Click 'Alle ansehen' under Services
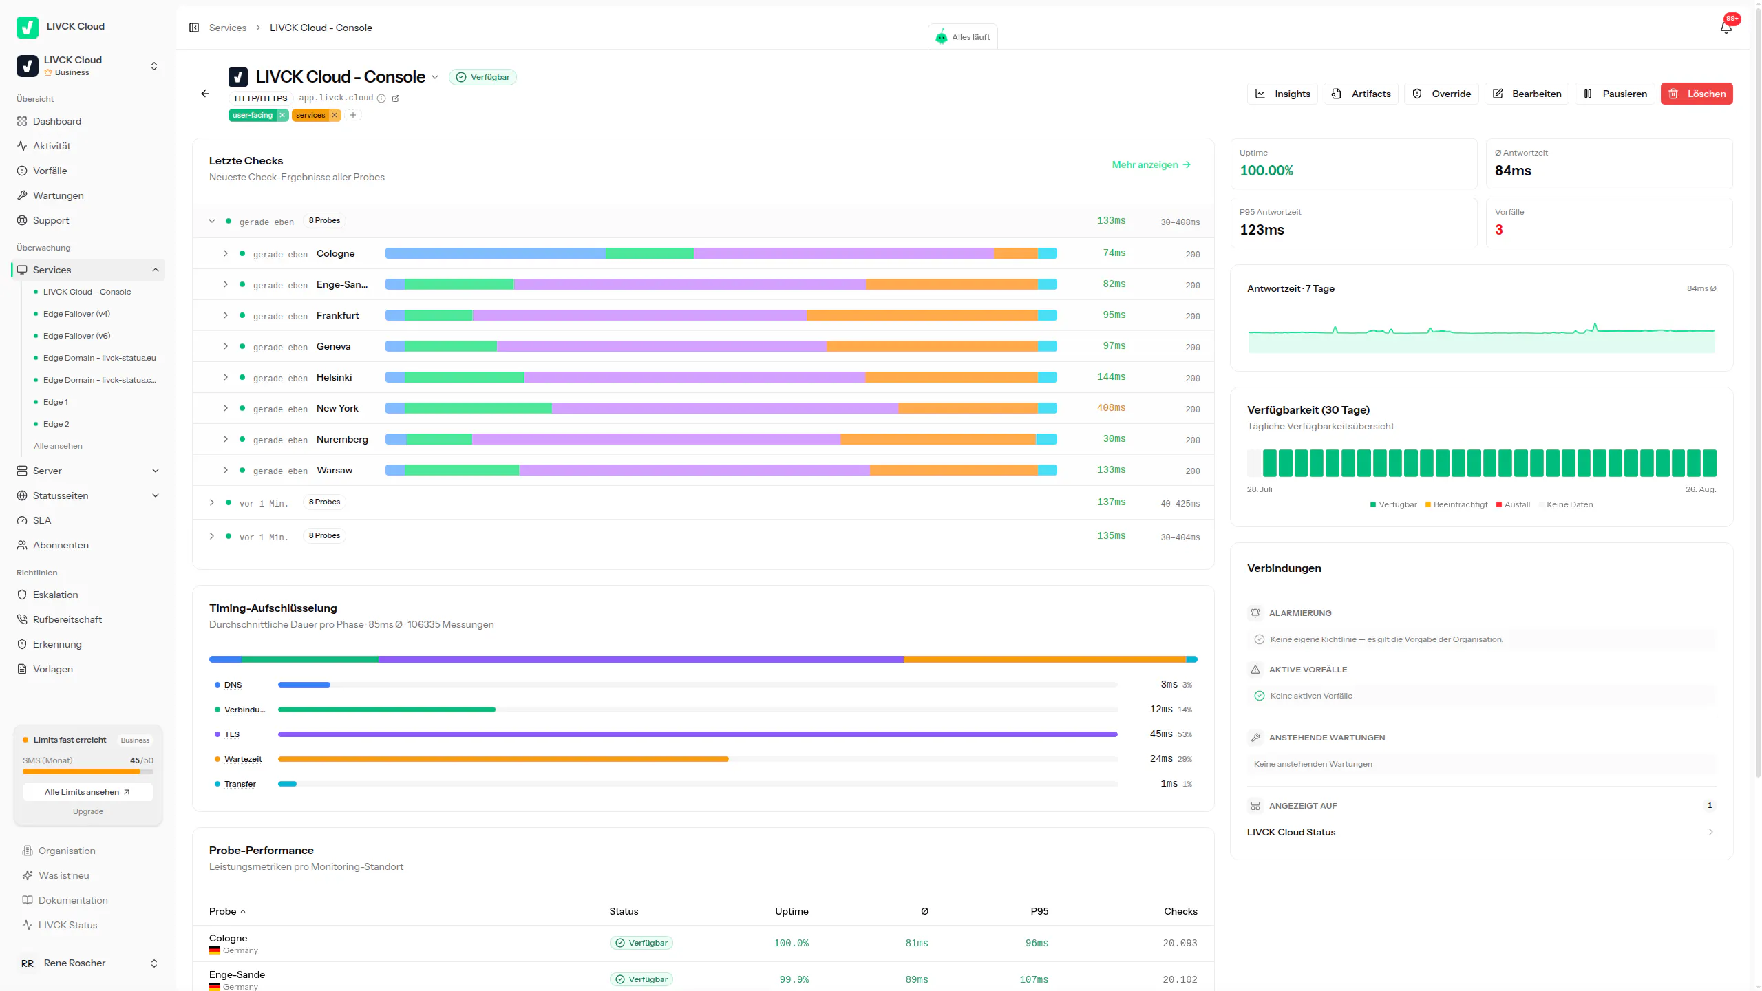 pyautogui.click(x=59, y=446)
